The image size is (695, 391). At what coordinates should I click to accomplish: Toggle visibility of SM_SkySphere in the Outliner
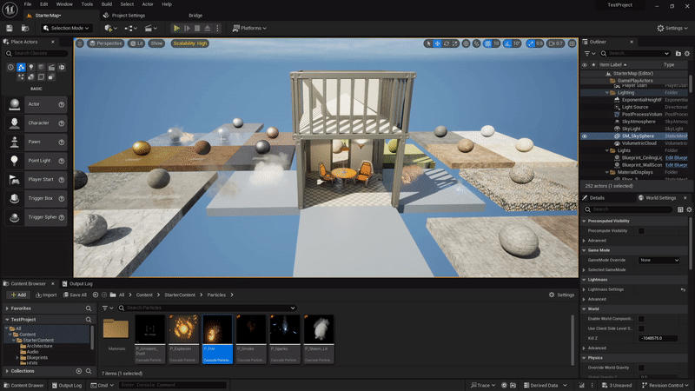[x=585, y=136]
